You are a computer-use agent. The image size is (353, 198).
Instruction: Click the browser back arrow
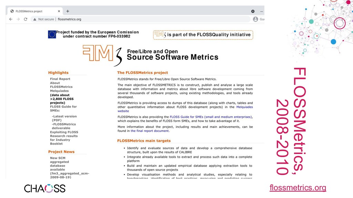(11, 19)
